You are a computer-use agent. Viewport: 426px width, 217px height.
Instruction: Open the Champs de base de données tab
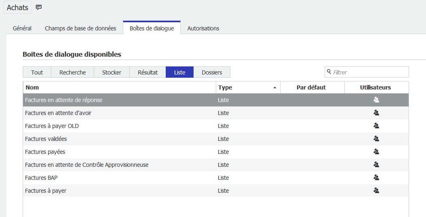pyautogui.click(x=80, y=28)
